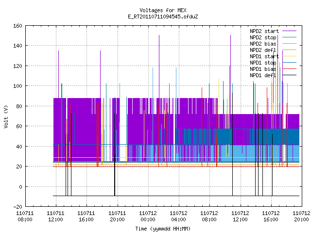Click the green NPD2 stop legend line
The width and height of the screenshot is (311, 233).
290,37
